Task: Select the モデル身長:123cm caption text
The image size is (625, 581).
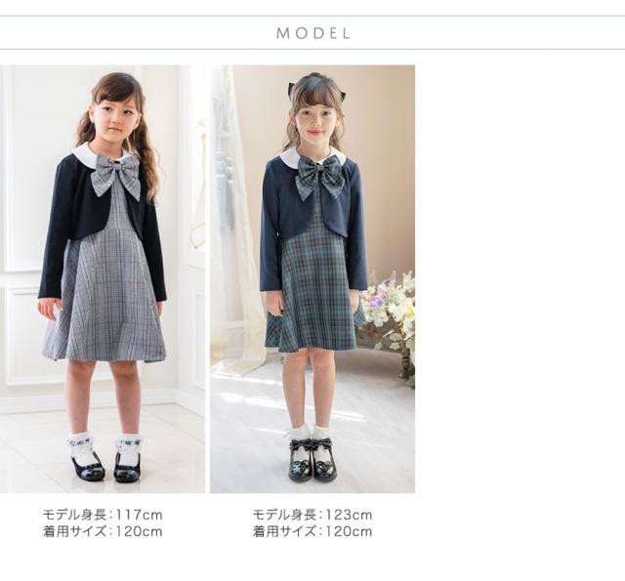Action: coord(312,515)
